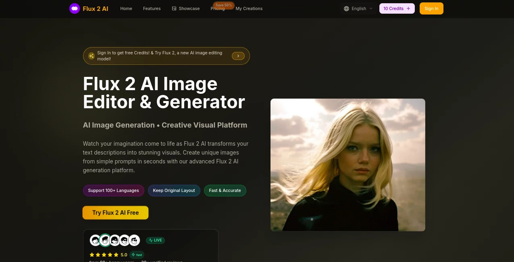Image resolution: width=514 pixels, height=262 pixels.
Task: Open the English language dropdown
Action: tap(358, 8)
